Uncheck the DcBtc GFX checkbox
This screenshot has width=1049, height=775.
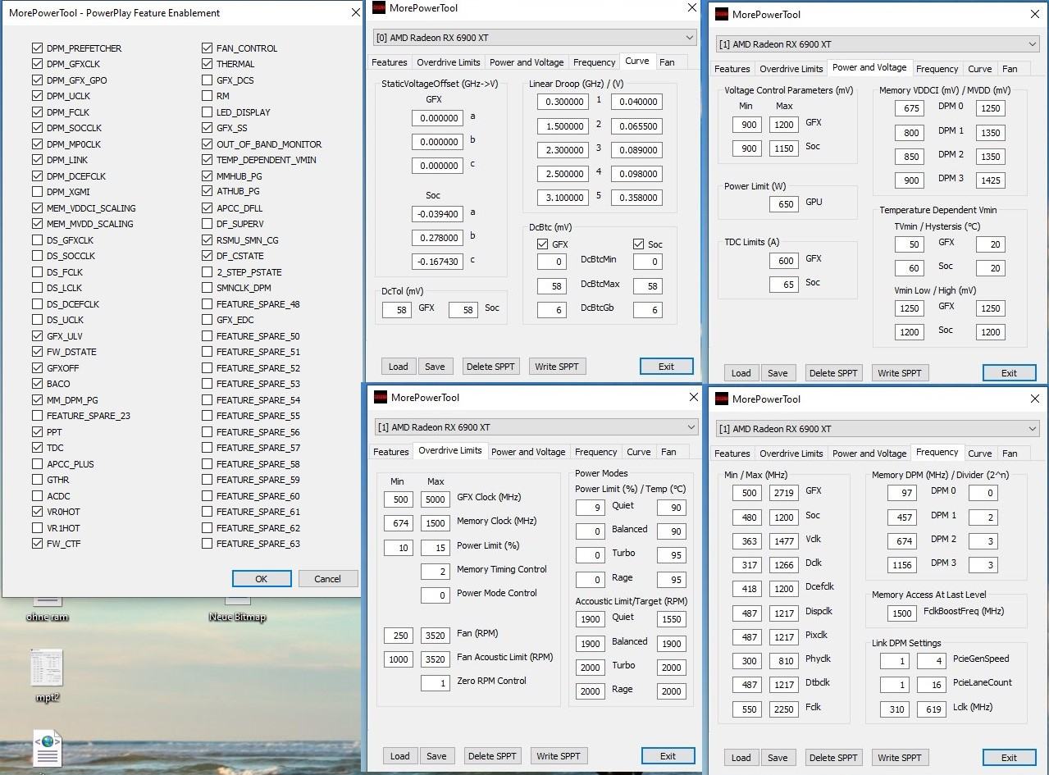[x=542, y=244]
